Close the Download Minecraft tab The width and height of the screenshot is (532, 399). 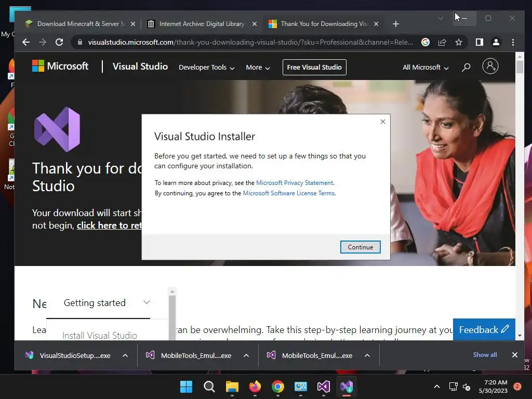point(133,24)
